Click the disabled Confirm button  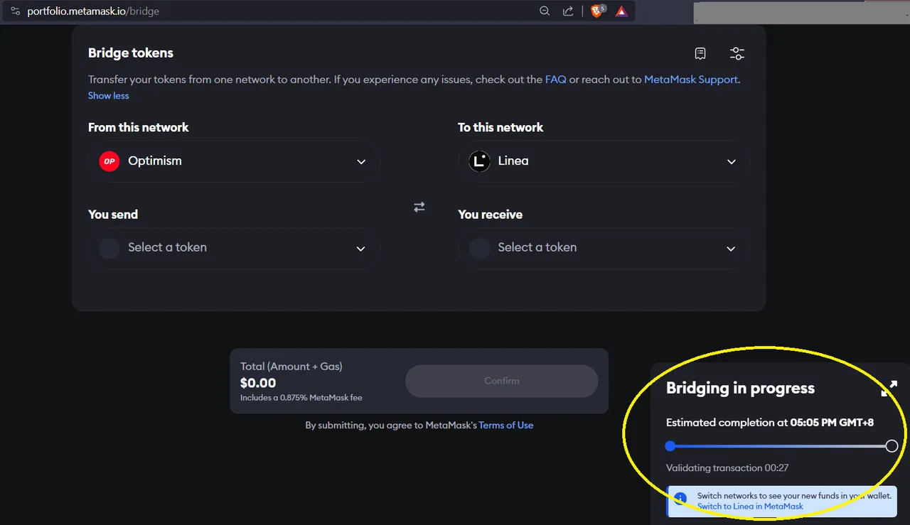501,381
